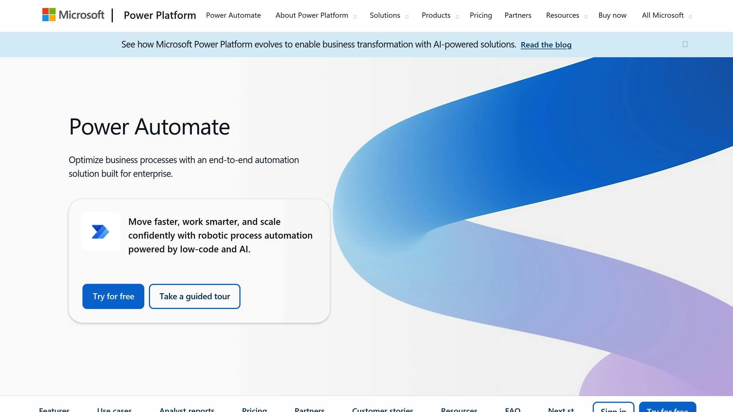733x412 pixels.
Task: Open the FAQ section
Action: pos(513,409)
